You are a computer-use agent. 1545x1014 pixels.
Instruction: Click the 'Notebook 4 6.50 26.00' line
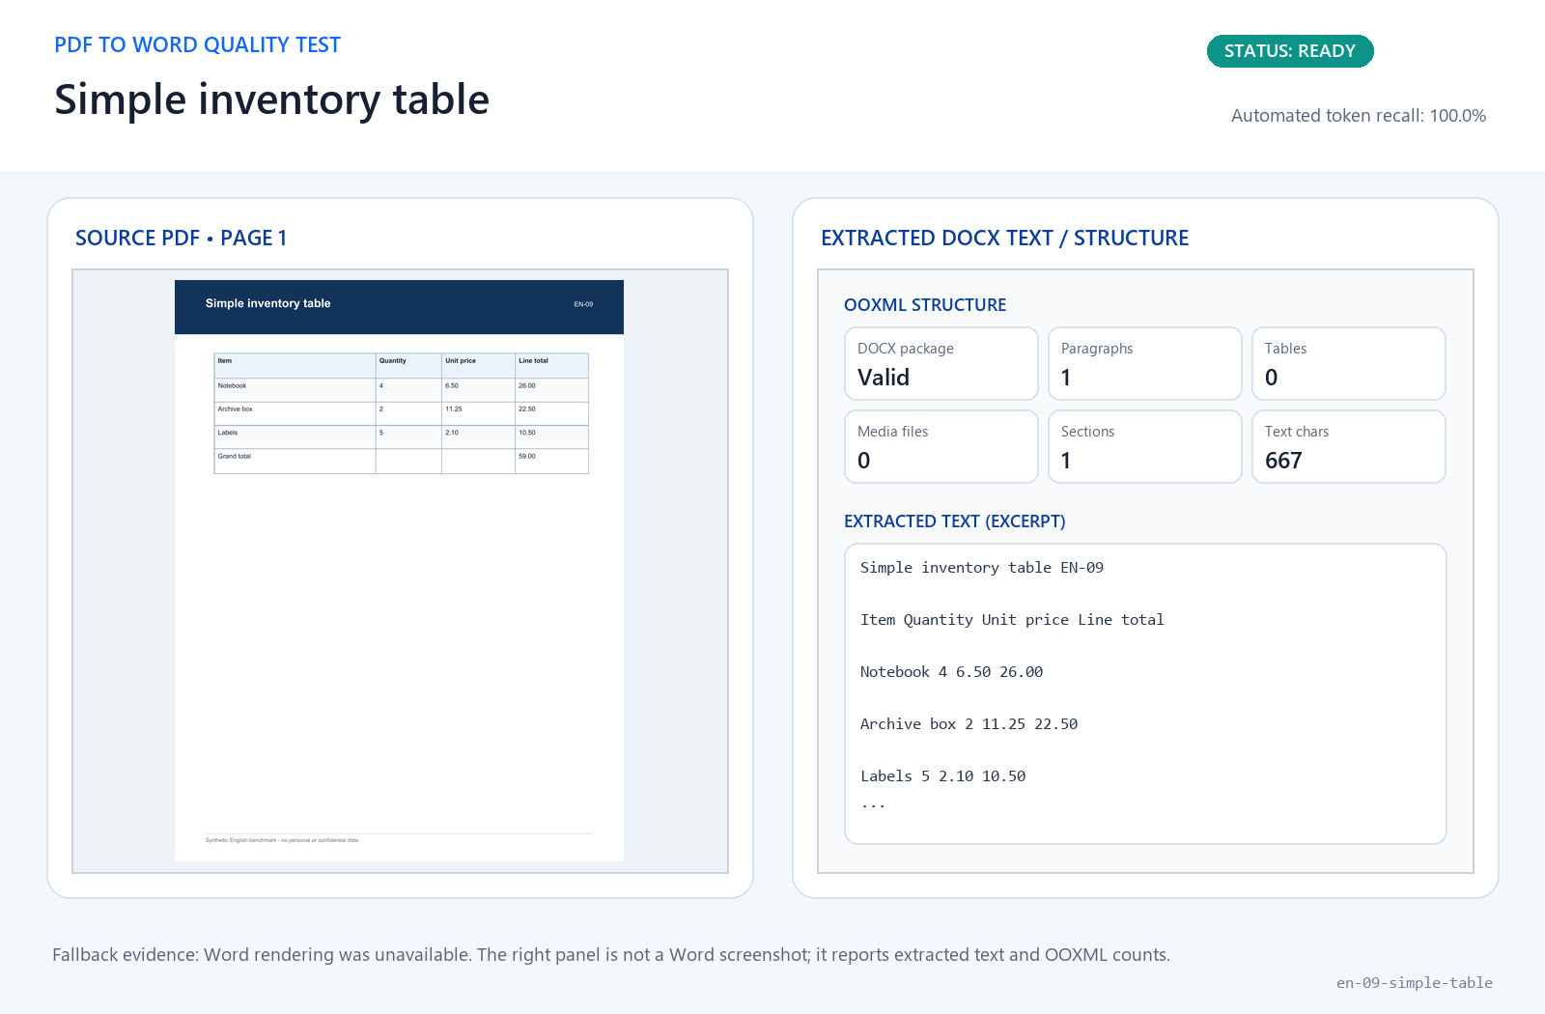tap(951, 672)
